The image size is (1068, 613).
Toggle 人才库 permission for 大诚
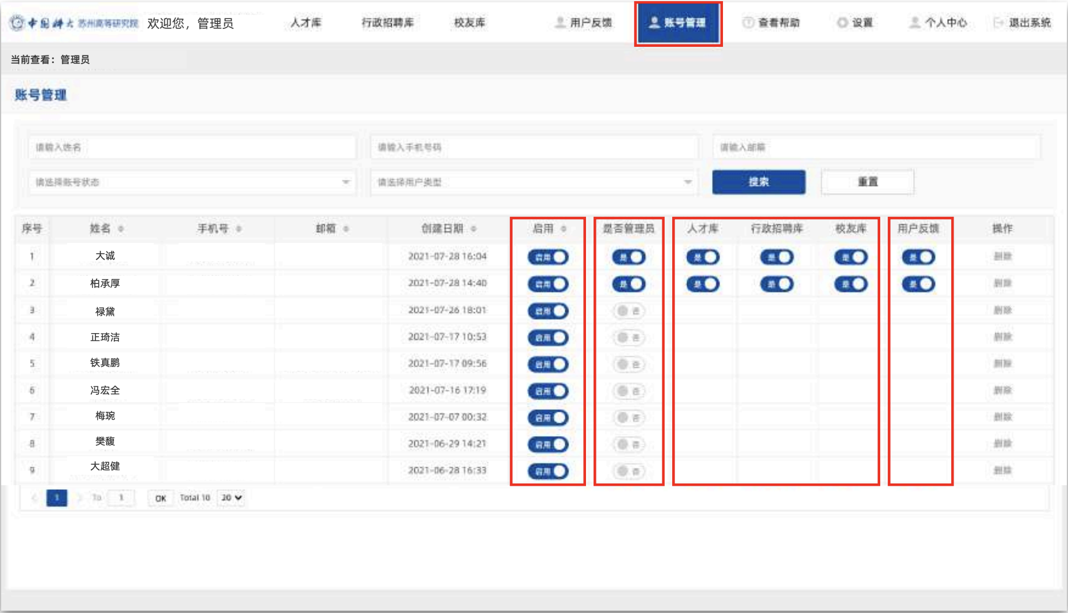pos(703,257)
